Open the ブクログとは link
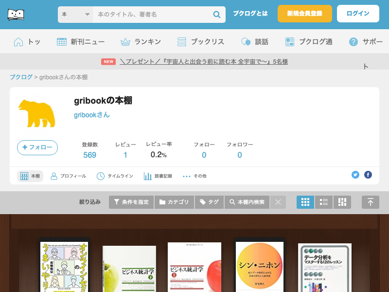This screenshot has width=389, height=292. [x=250, y=14]
